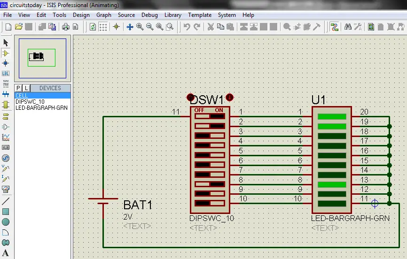This screenshot has width=407, height=259.
Task: Select the 2D circle graphics tool
Action: coord(6,222)
